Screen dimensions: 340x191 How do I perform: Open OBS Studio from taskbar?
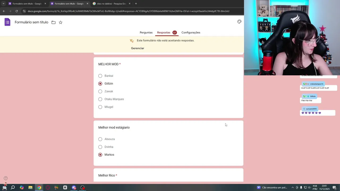pos(83,188)
